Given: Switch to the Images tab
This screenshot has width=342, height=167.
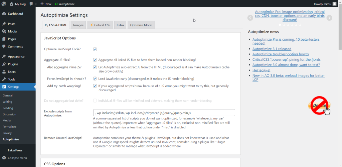Looking at the screenshot, I should click(x=78, y=25).
